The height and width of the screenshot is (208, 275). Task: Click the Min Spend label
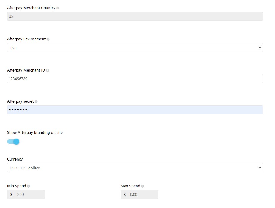click(16, 186)
